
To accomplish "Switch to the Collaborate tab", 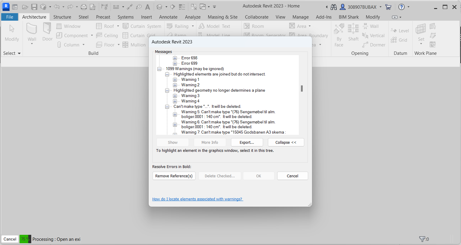I will click(257, 17).
